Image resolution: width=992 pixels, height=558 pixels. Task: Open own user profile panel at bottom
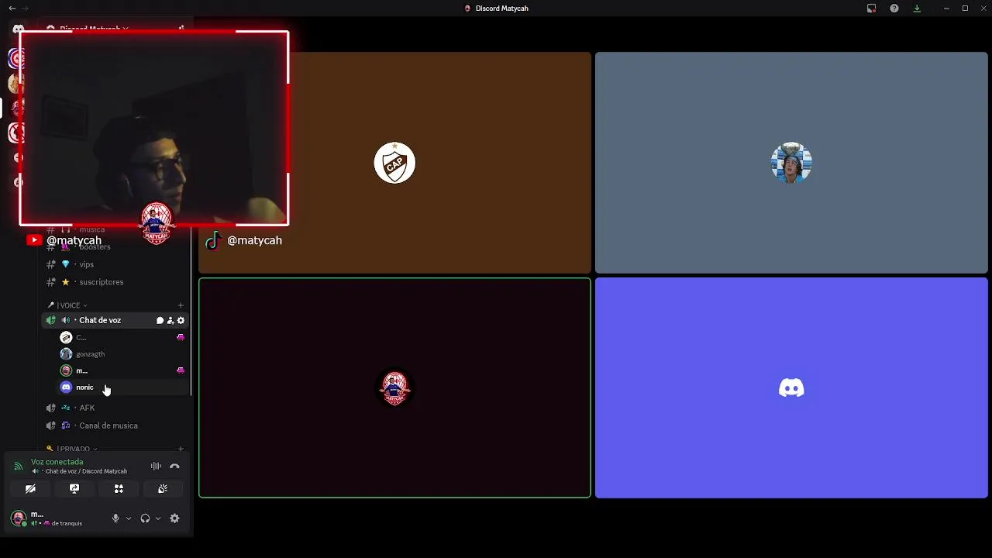coord(57,518)
